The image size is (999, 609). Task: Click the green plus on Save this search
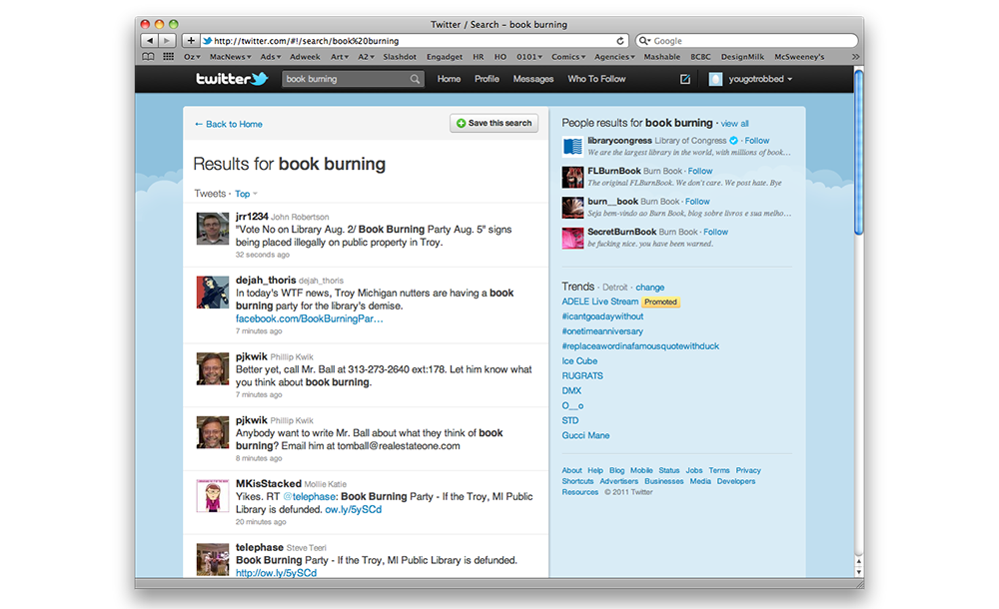pyautogui.click(x=461, y=123)
